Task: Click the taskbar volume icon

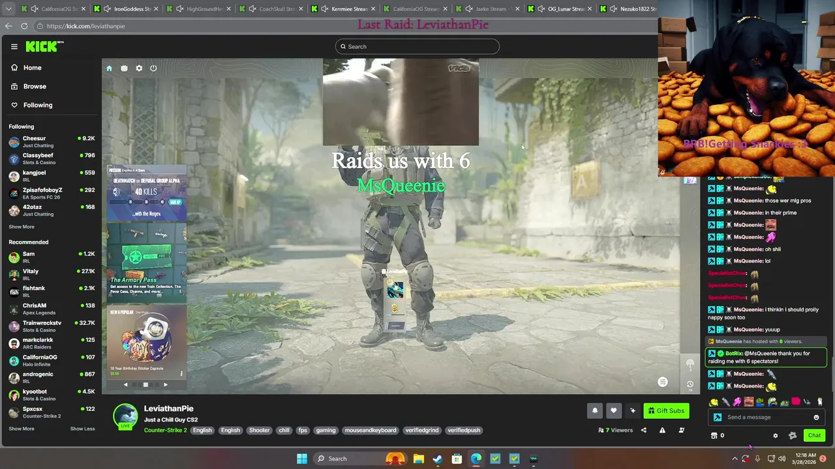Action: pyautogui.click(x=782, y=459)
